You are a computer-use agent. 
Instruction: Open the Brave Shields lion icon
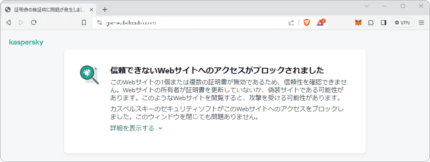307,22
